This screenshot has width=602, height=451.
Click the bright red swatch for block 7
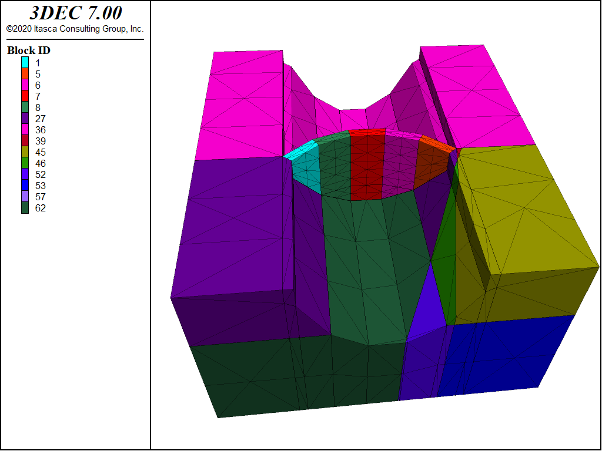pyautogui.click(x=25, y=96)
